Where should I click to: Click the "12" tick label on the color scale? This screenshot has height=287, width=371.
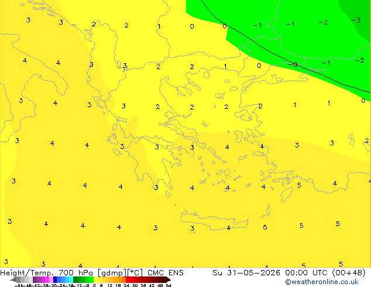[110, 285]
